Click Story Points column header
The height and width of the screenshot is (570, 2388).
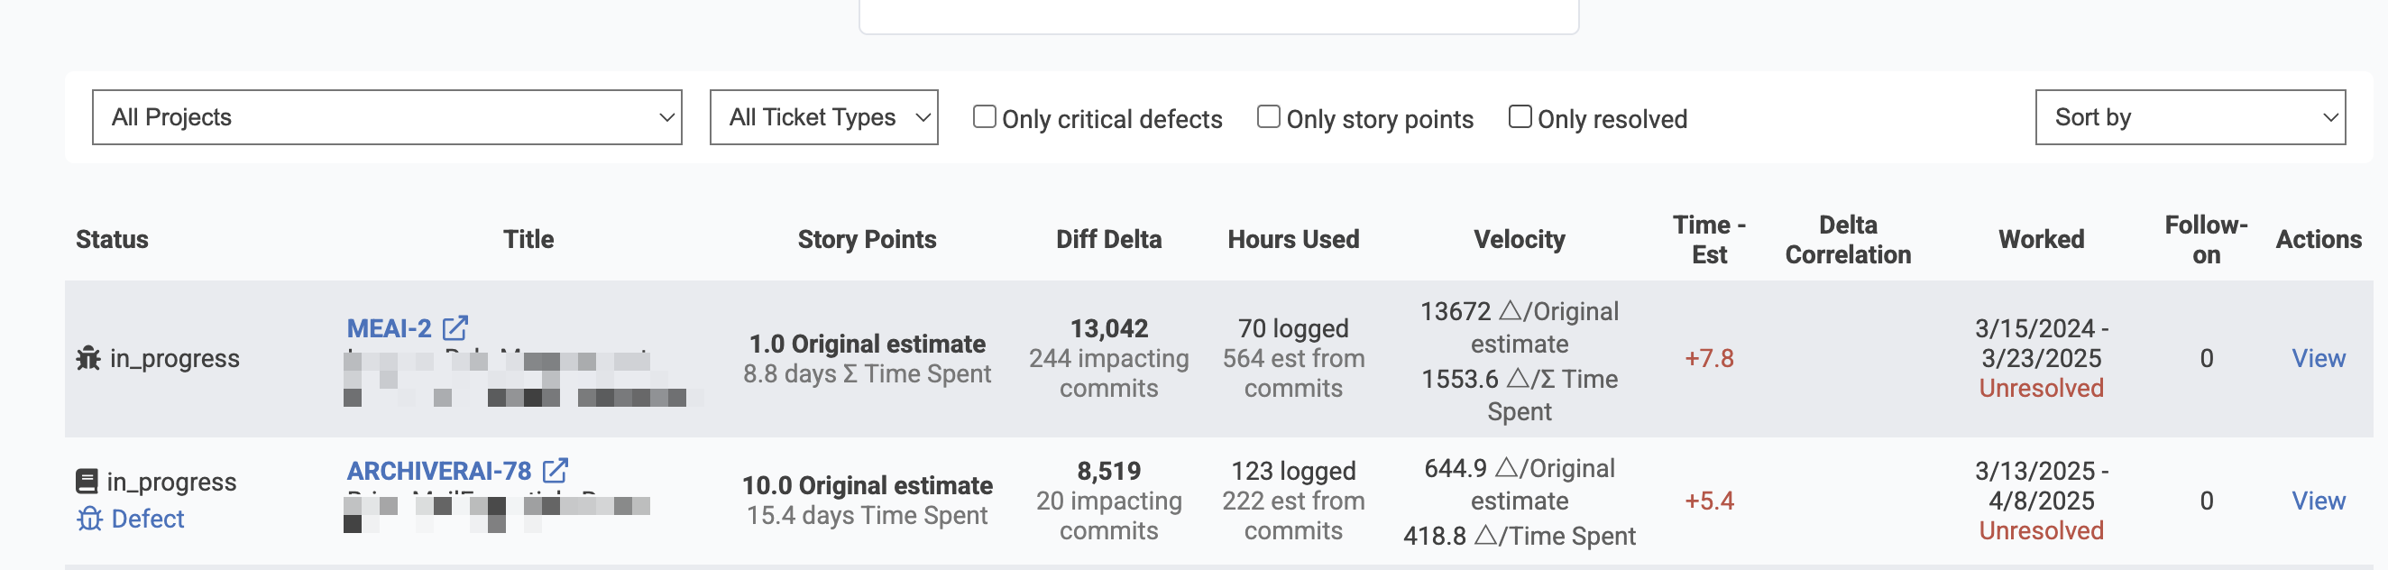tap(867, 239)
